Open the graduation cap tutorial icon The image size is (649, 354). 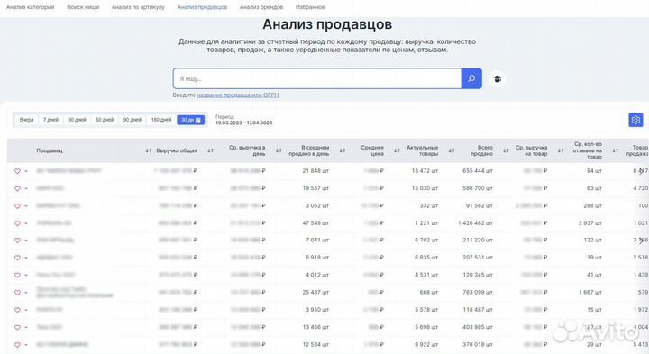tap(497, 79)
